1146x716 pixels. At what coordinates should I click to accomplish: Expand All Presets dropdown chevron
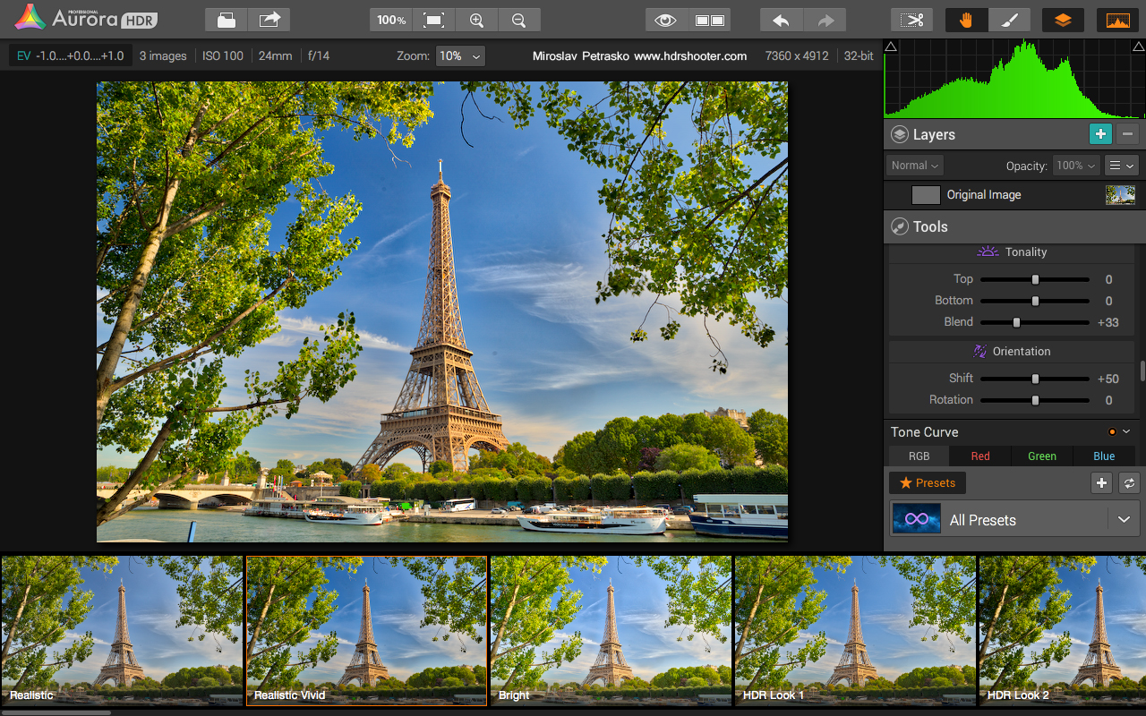click(1124, 519)
